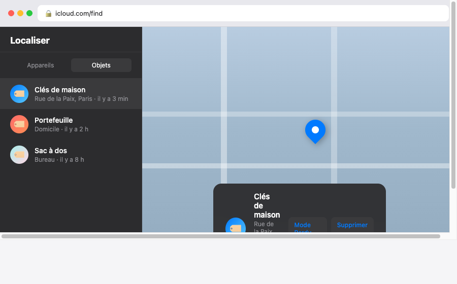
Task: Click the horizontal scrollbar at the bottom
Action: click(x=221, y=236)
